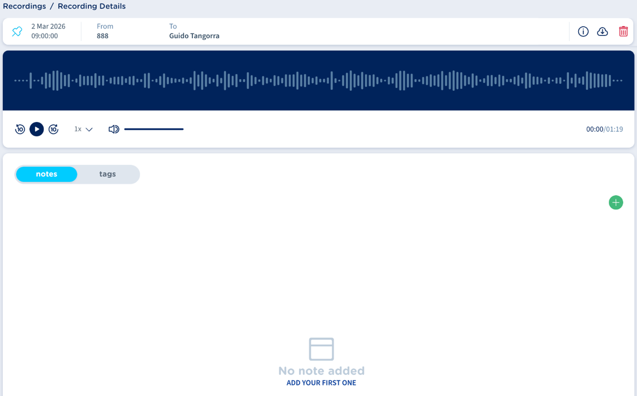Adjust the volume slider bar
The height and width of the screenshot is (396, 637).
[154, 129]
